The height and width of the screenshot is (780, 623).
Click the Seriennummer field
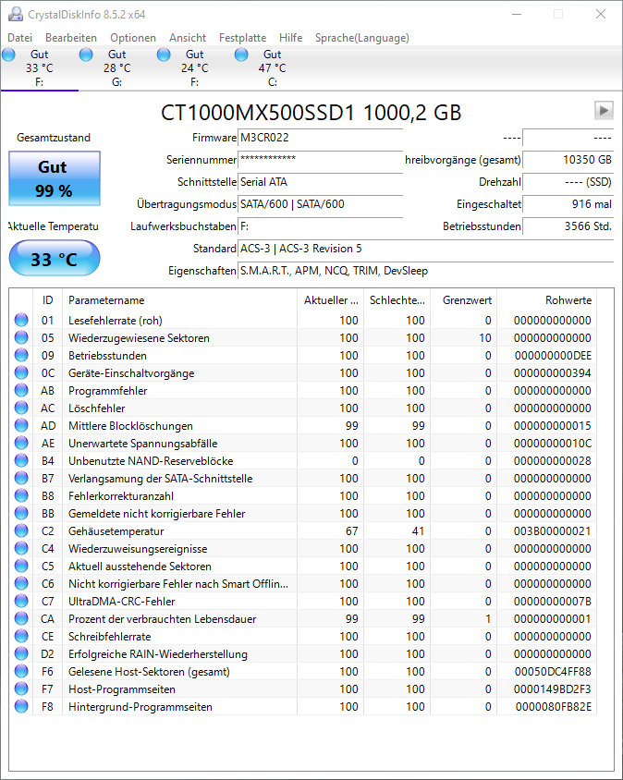[x=321, y=160]
